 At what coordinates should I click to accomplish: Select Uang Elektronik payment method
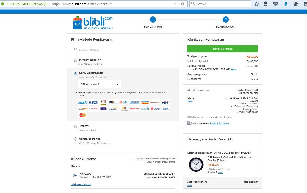pyautogui.click(x=75, y=139)
